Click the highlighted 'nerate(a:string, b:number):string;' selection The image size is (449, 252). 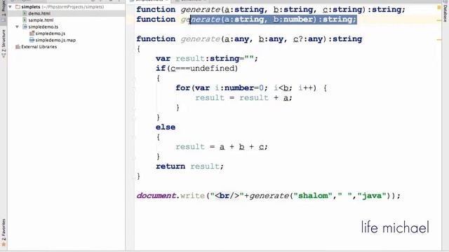tap(274, 19)
